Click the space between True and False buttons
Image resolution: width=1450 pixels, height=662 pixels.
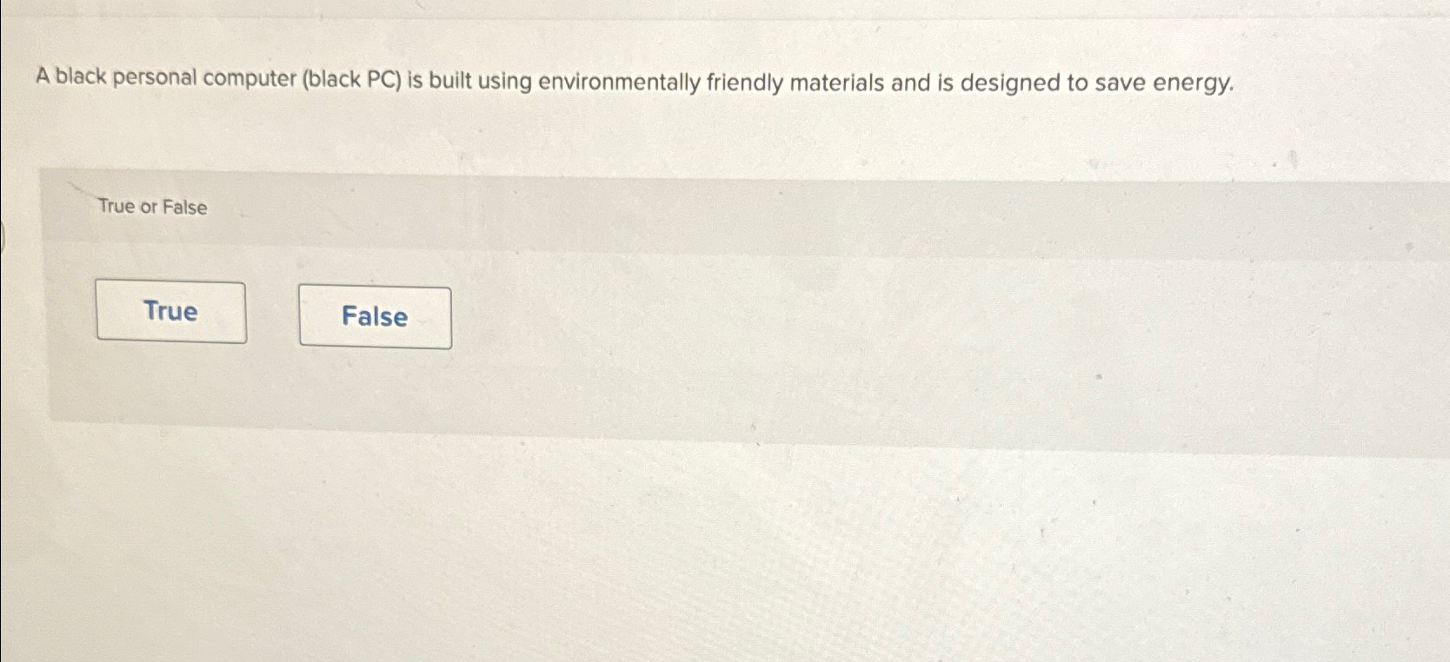point(273,314)
